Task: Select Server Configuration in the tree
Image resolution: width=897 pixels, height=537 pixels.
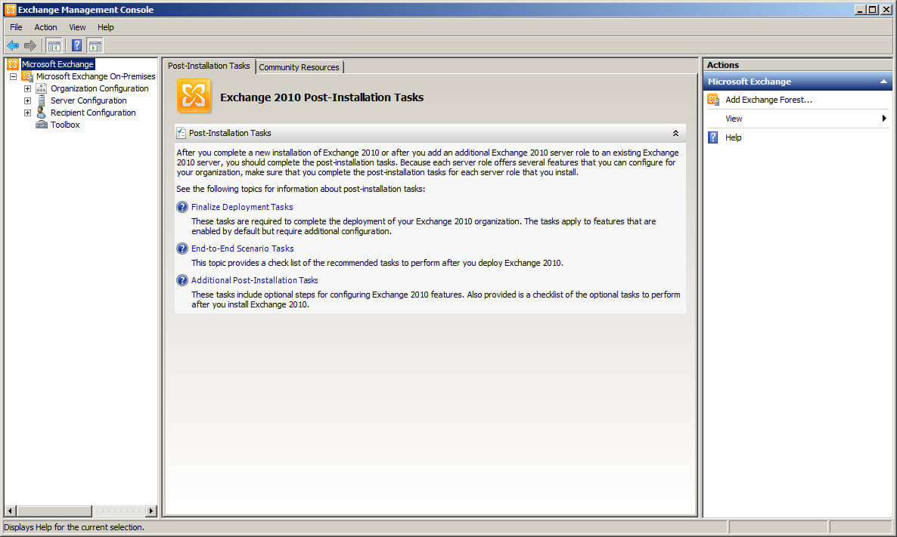Action: [x=88, y=100]
